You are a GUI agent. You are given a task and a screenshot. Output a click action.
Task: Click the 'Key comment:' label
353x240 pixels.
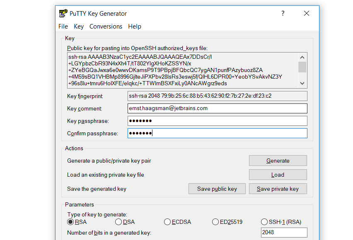coord(85,109)
